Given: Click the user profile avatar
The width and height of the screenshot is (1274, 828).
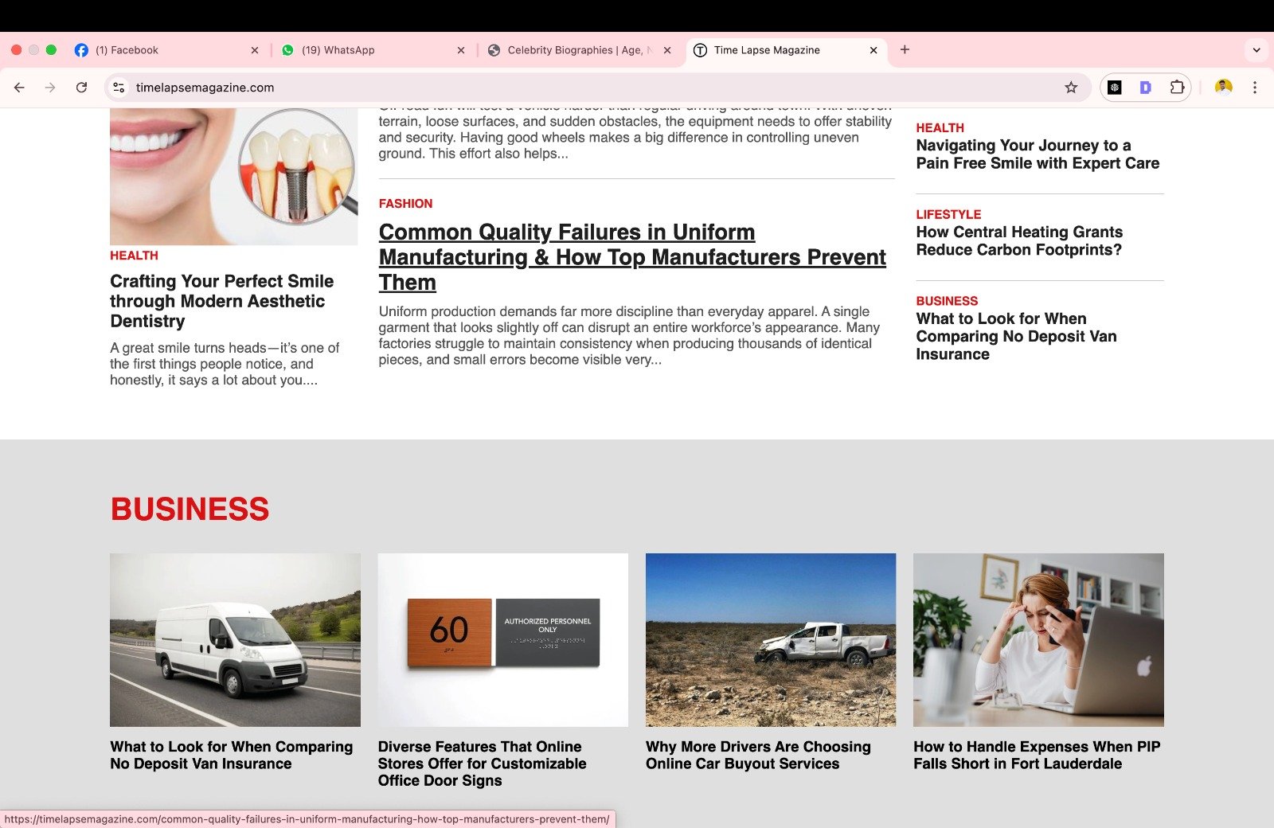Looking at the screenshot, I should (x=1223, y=88).
